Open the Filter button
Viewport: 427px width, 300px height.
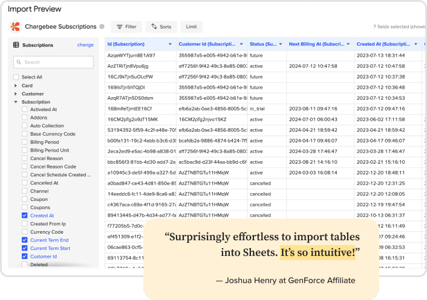126,27
